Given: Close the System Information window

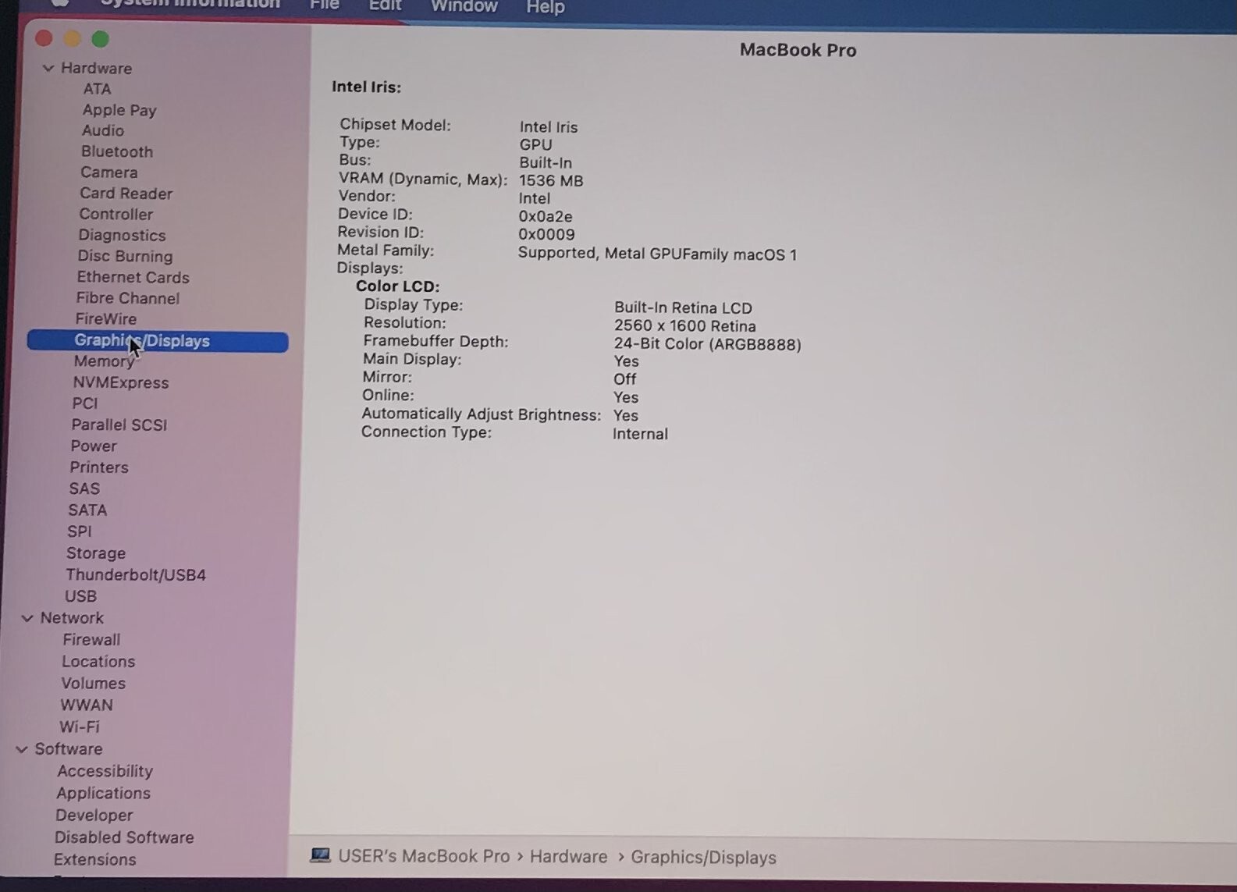Looking at the screenshot, I should 44,38.
